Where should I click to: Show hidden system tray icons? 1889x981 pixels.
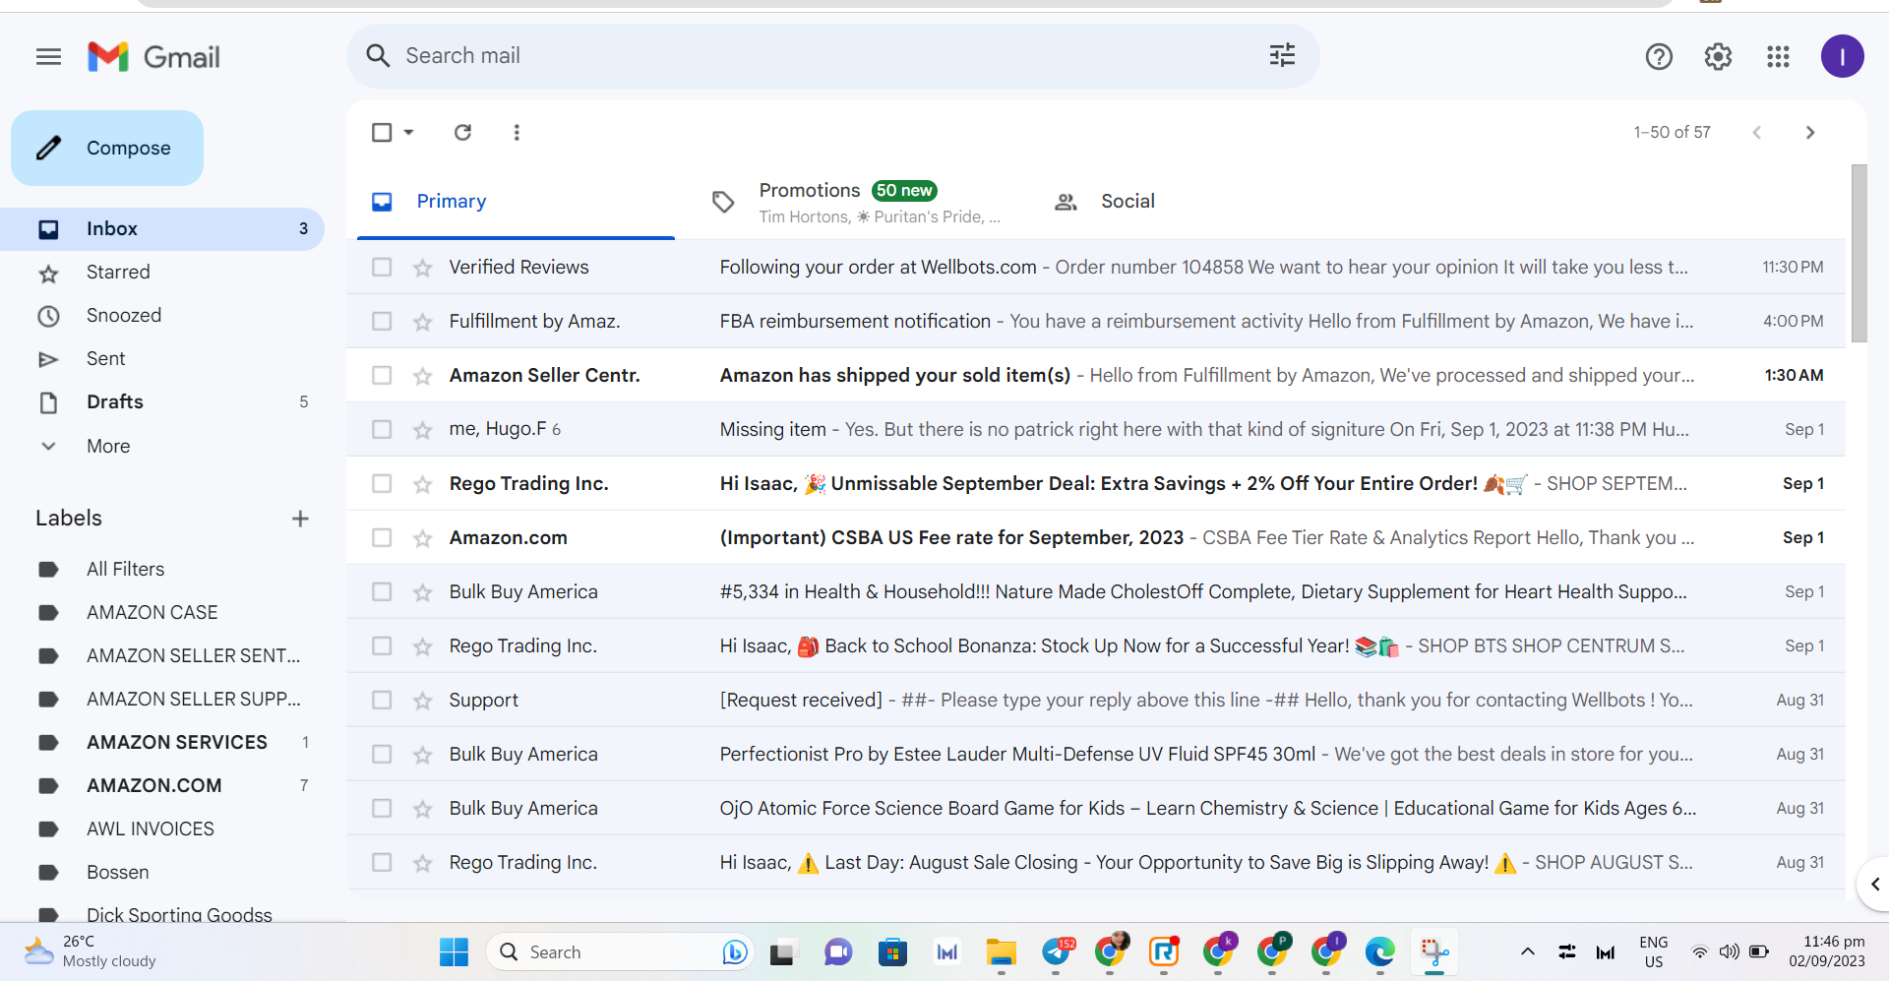(x=1527, y=951)
